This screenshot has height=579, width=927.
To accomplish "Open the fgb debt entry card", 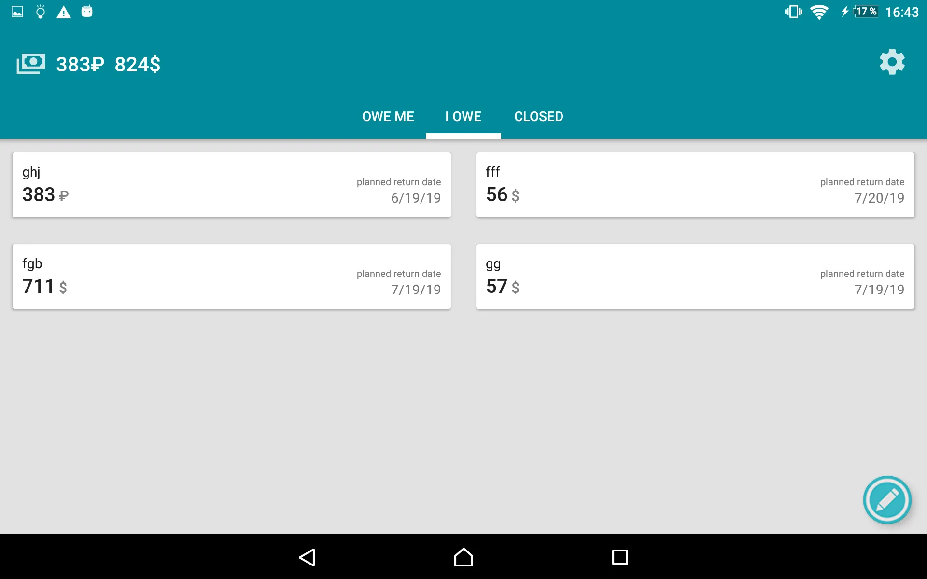I will (x=232, y=276).
